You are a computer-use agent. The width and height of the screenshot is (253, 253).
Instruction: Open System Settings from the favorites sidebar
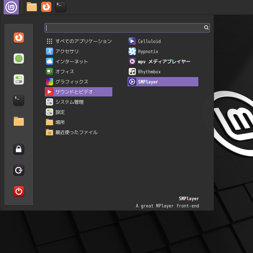click(x=19, y=80)
